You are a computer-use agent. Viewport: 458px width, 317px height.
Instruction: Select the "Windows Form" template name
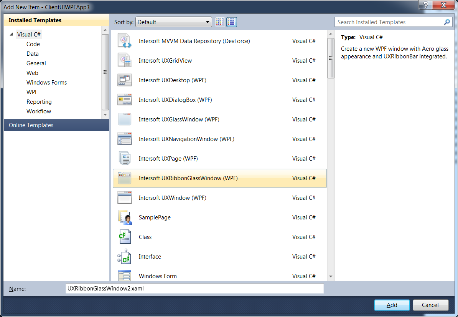(x=158, y=276)
